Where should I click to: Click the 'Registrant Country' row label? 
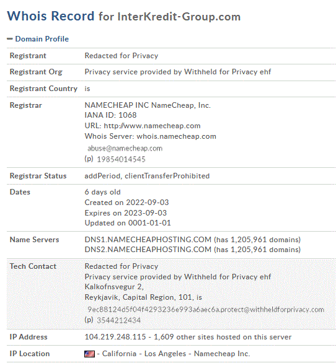[x=43, y=89]
